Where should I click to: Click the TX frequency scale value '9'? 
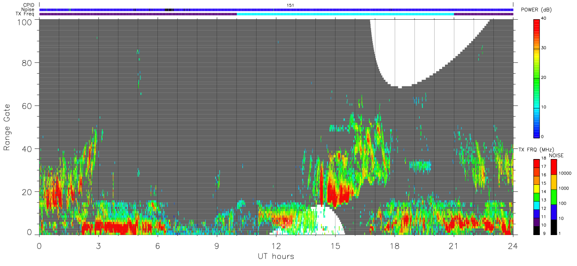(x=544, y=233)
